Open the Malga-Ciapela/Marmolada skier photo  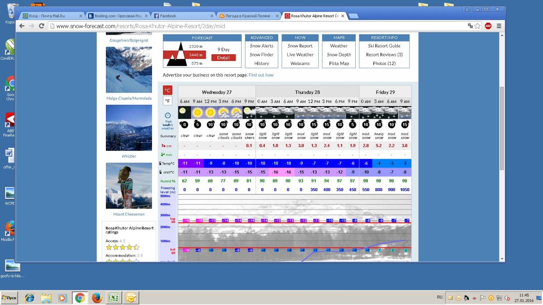coord(129,70)
